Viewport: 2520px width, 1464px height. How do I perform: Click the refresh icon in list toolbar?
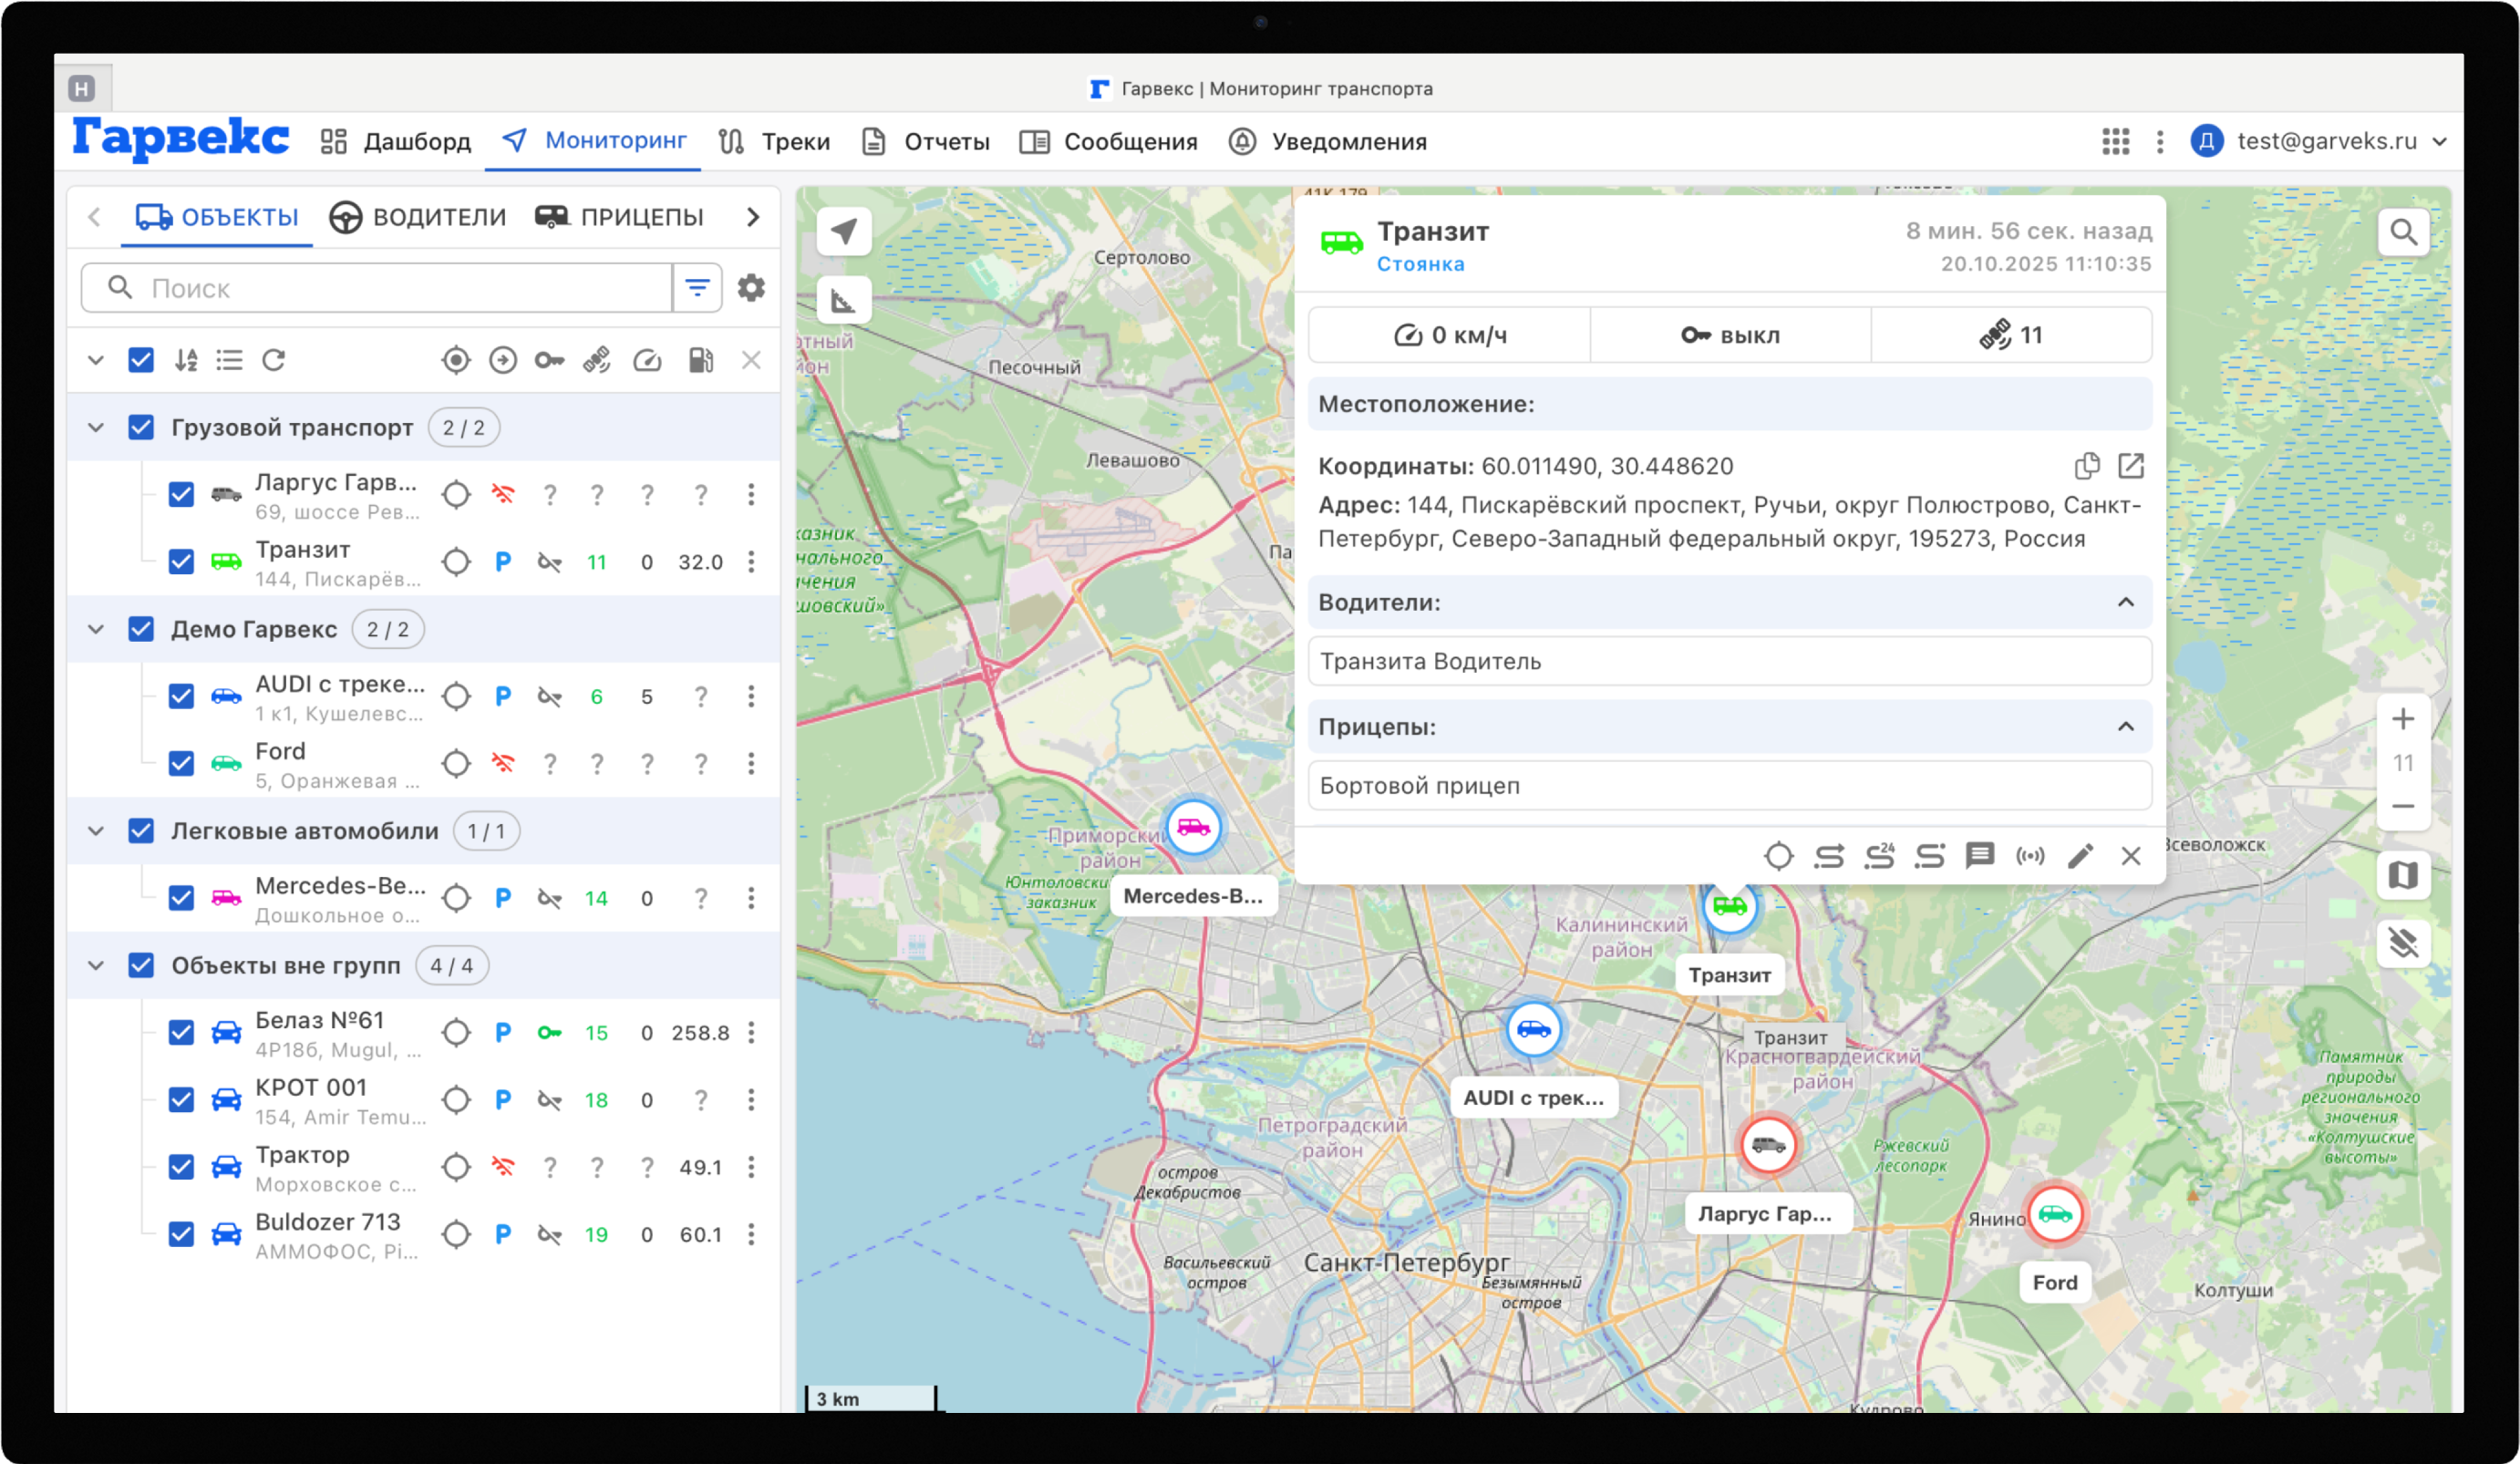point(274,360)
